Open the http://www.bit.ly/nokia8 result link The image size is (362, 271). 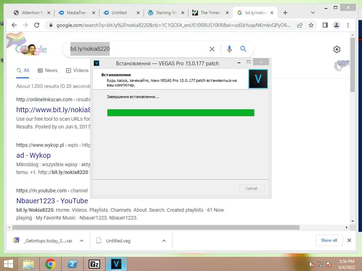coord(53,110)
